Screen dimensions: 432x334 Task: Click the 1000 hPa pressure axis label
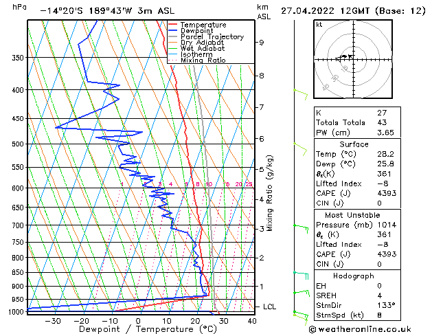click(x=16, y=312)
